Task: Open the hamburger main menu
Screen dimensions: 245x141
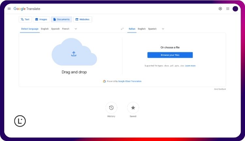Action: point(9,9)
